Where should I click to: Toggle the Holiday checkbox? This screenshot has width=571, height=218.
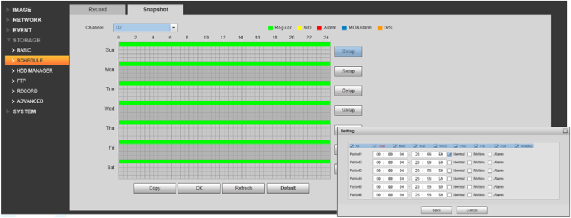(517, 146)
